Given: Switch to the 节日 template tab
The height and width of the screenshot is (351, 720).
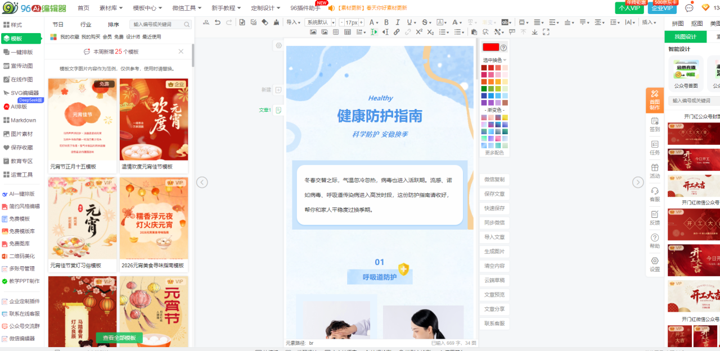Looking at the screenshot, I should click(x=58, y=25).
